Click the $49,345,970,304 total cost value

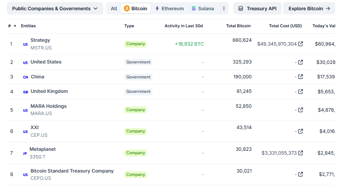pos(277,44)
